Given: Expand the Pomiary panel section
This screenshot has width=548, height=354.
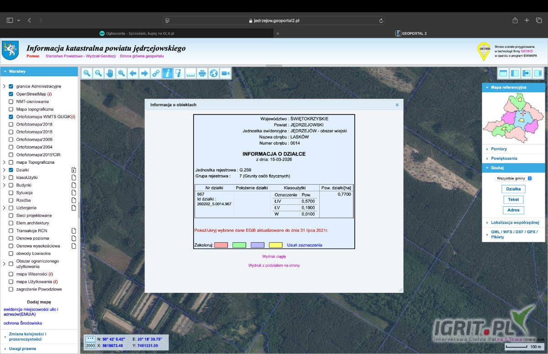Looking at the screenshot, I should (499, 149).
